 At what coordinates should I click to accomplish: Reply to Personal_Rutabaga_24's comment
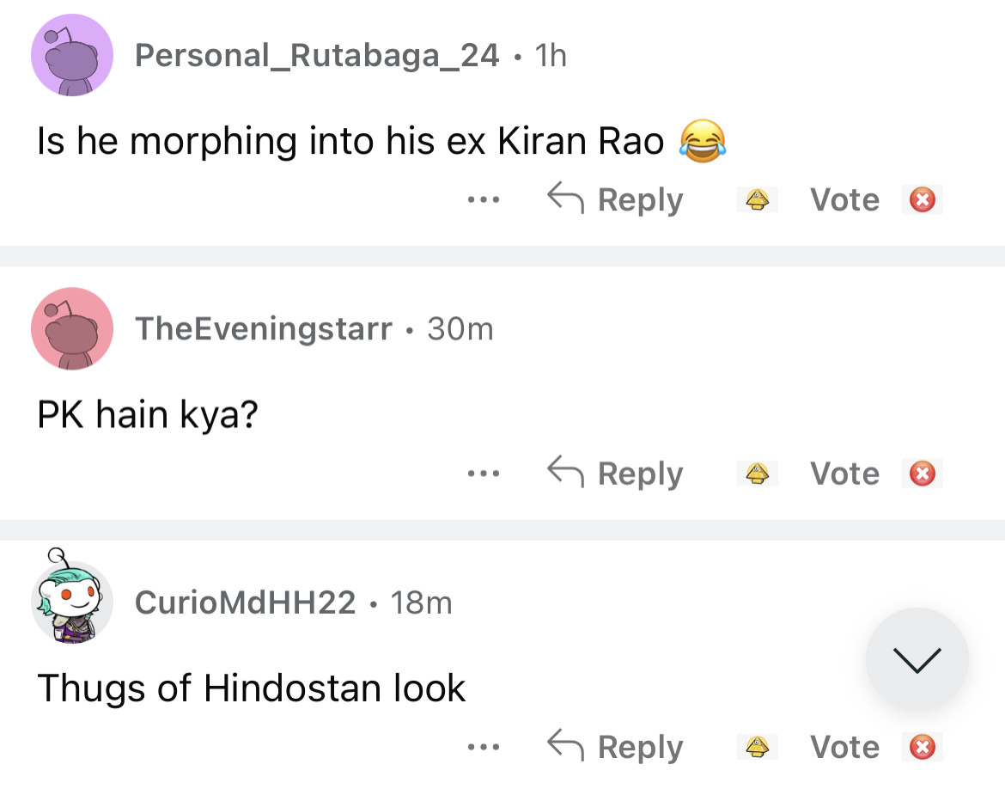click(616, 200)
